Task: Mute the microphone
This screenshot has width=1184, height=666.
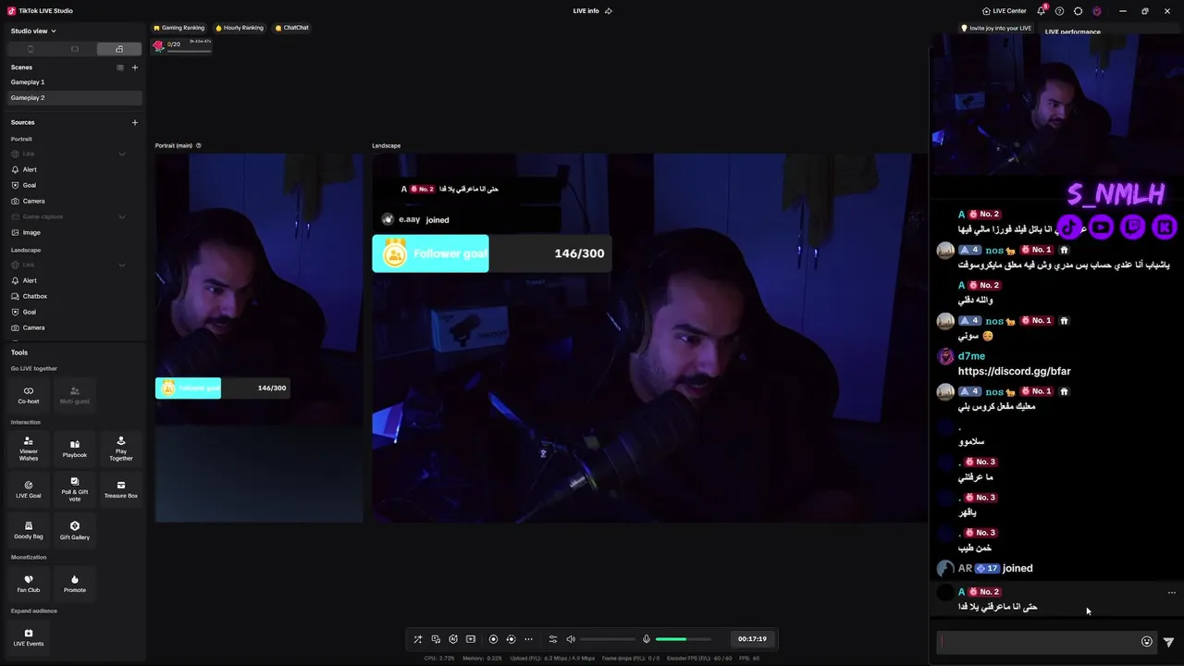Action: [647, 639]
